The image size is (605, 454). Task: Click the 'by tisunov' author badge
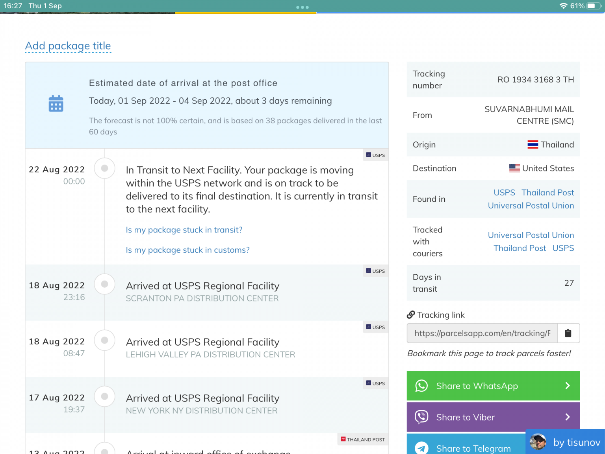565,442
